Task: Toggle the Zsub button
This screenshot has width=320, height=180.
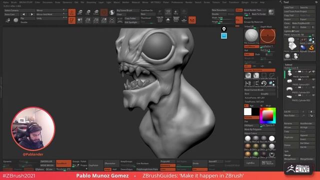Action: [257, 54]
